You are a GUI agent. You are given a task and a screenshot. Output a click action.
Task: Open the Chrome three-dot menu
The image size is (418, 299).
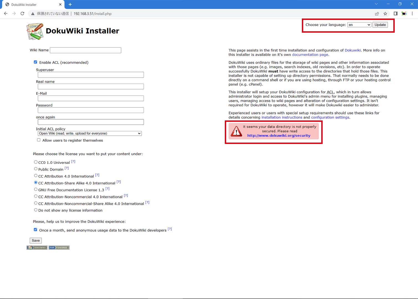tap(412, 14)
